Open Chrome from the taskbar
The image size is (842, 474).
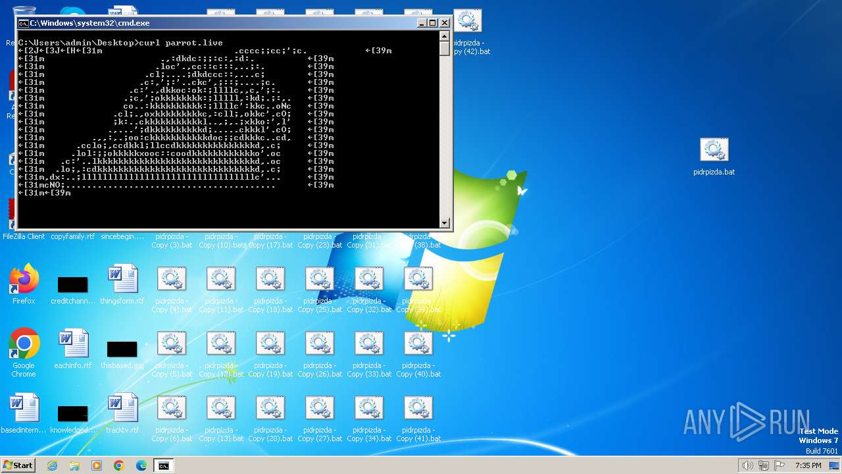(x=119, y=465)
